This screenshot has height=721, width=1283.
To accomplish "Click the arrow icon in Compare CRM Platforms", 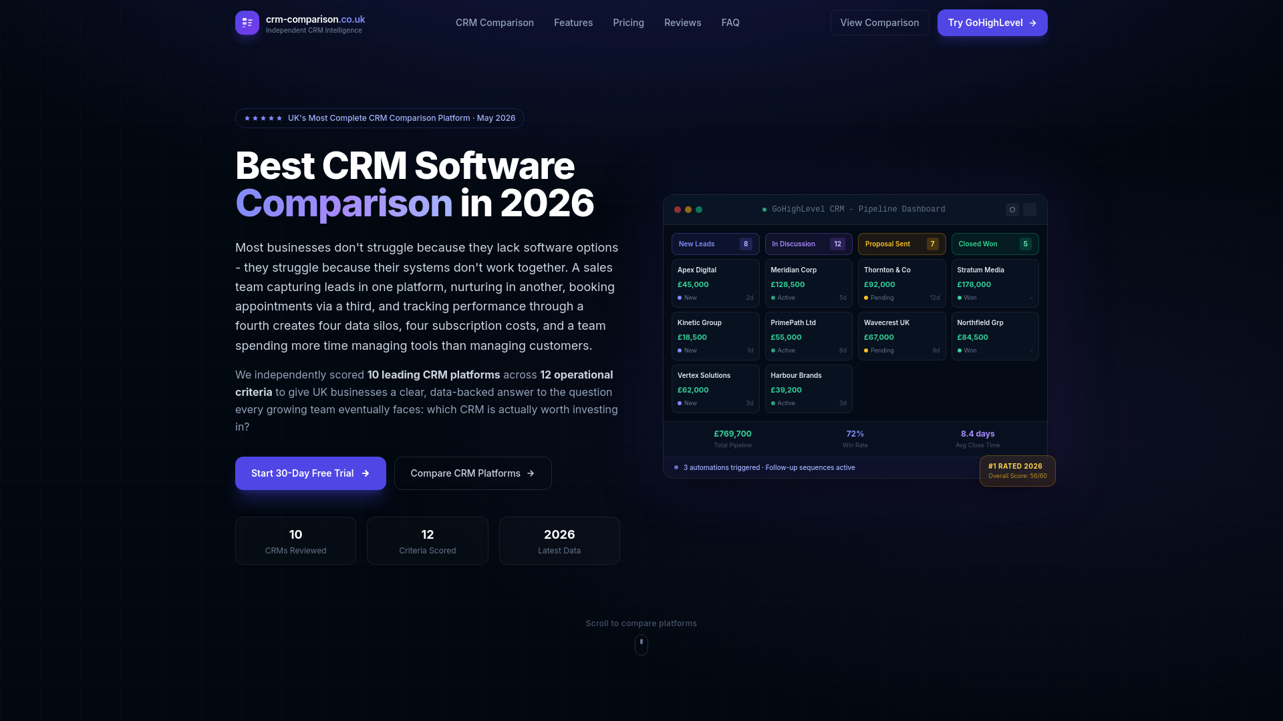I will pyautogui.click(x=531, y=473).
